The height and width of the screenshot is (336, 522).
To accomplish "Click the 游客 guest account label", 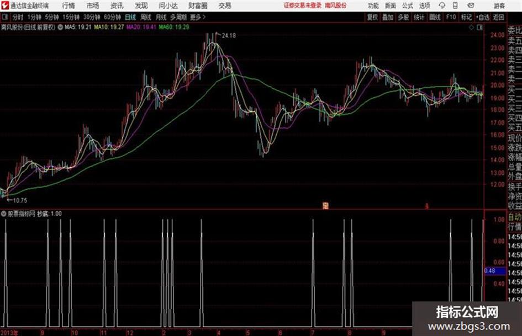I will [x=499, y=6].
